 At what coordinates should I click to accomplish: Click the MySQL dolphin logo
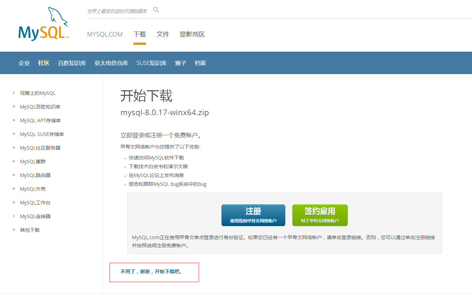click(x=43, y=24)
